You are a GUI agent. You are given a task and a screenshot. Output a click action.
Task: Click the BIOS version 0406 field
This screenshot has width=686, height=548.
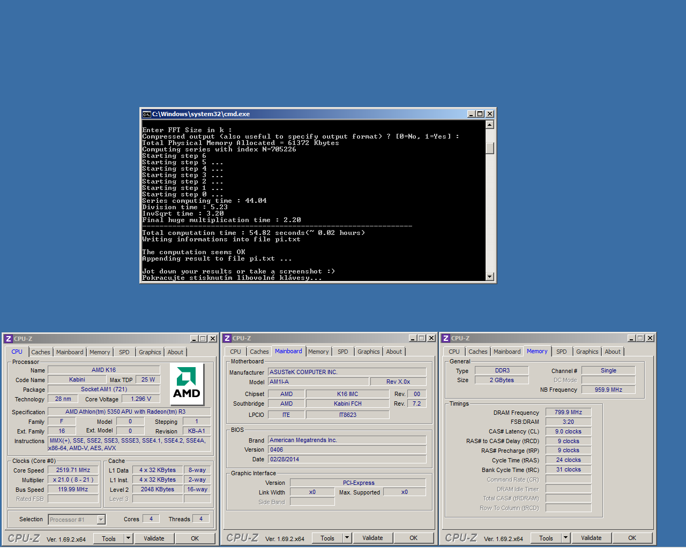347,450
